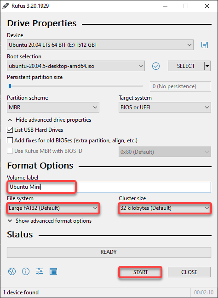
Task: Click the Volume label text field
Action: 109,187
